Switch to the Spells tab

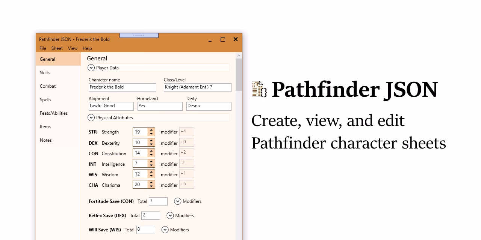58,99
